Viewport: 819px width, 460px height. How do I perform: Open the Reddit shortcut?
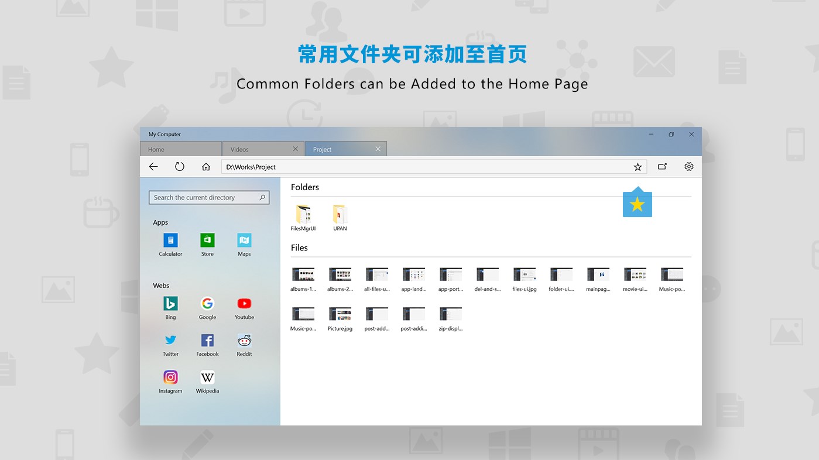tap(244, 341)
